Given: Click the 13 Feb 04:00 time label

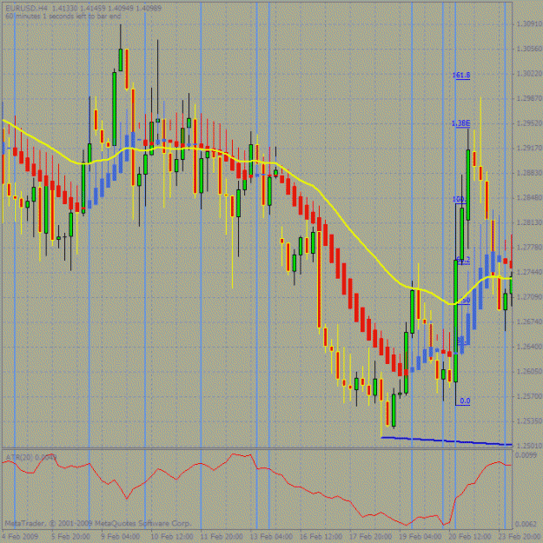Looking at the screenshot, I should point(271,536).
